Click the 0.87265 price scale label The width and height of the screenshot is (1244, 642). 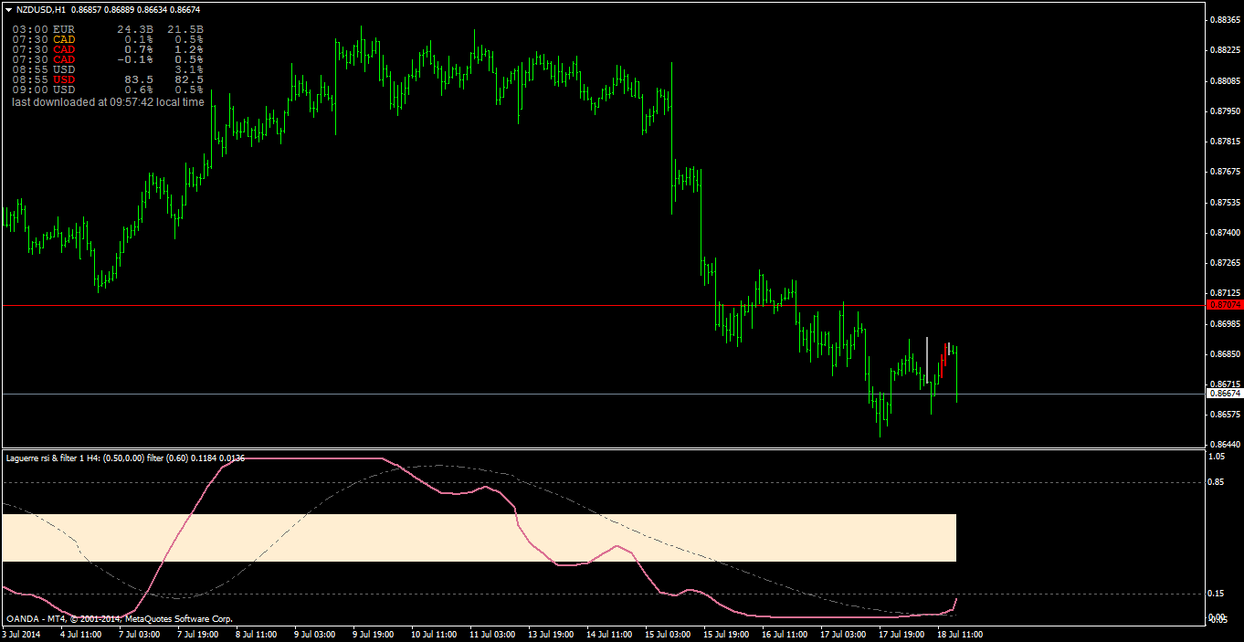point(1224,263)
